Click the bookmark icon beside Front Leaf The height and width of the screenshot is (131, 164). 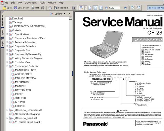click(x=10, y=18)
